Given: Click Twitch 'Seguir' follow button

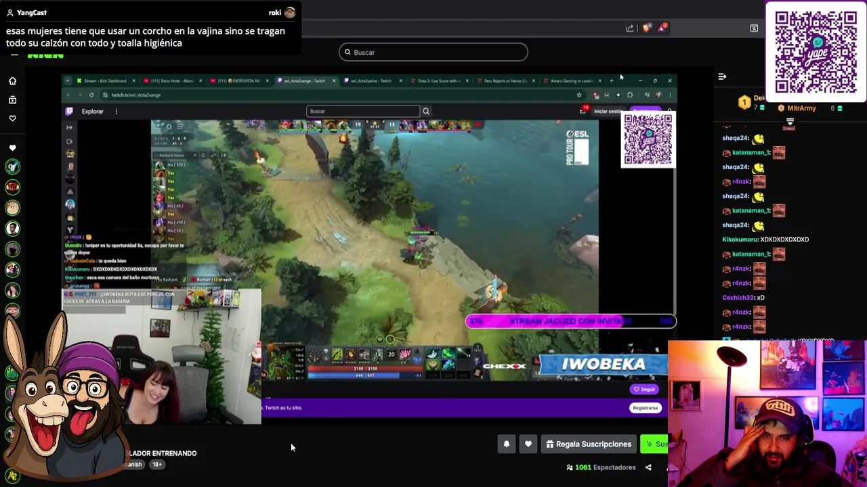Looking at the screenshot, I should (x=644, y=390).
